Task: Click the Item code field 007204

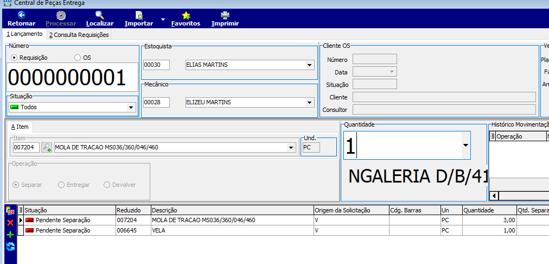Action: (x=26, y=148)
